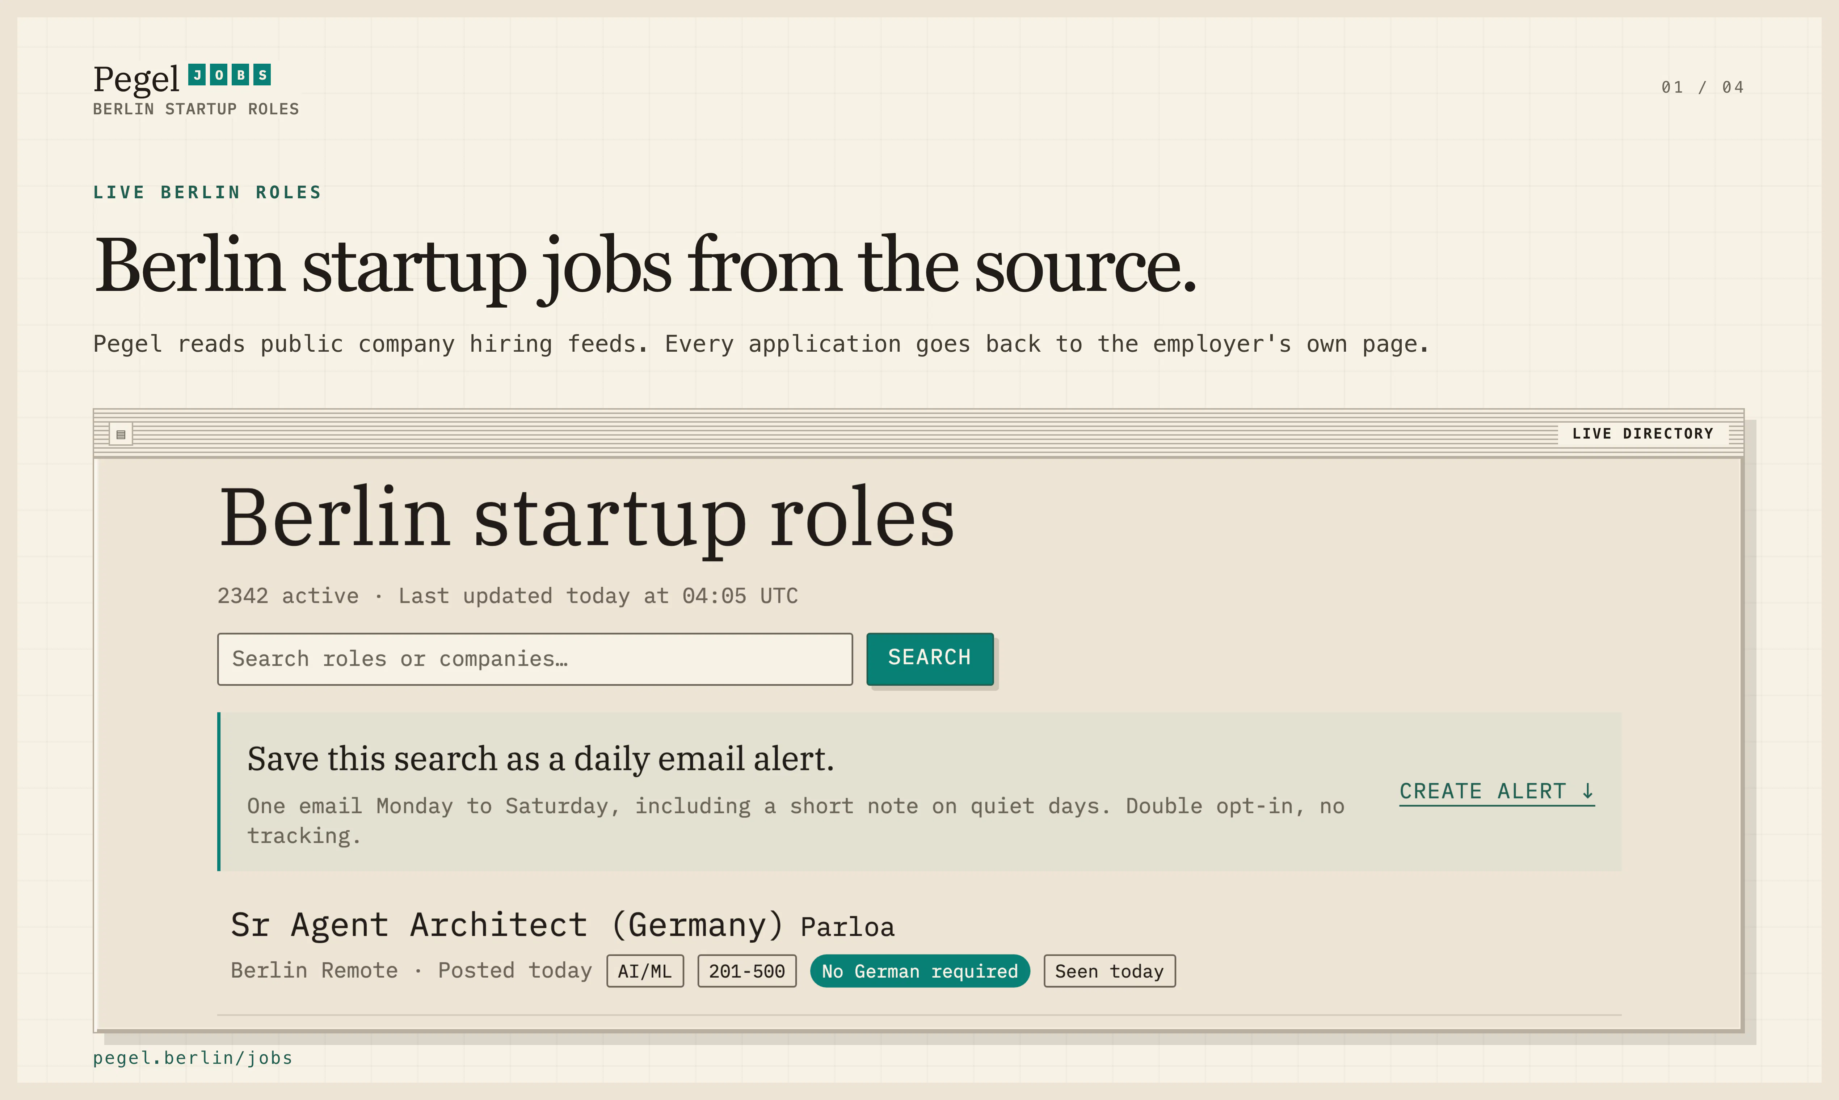
Task: Open the CREATE ALERT link
Action: [x=1497, y=792]
